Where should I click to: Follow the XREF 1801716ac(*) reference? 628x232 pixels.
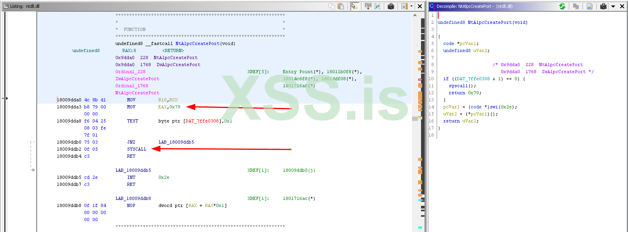(x=299, y=198)
